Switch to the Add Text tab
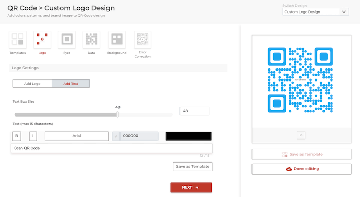 pyautogui.click(x=71, y=84)
